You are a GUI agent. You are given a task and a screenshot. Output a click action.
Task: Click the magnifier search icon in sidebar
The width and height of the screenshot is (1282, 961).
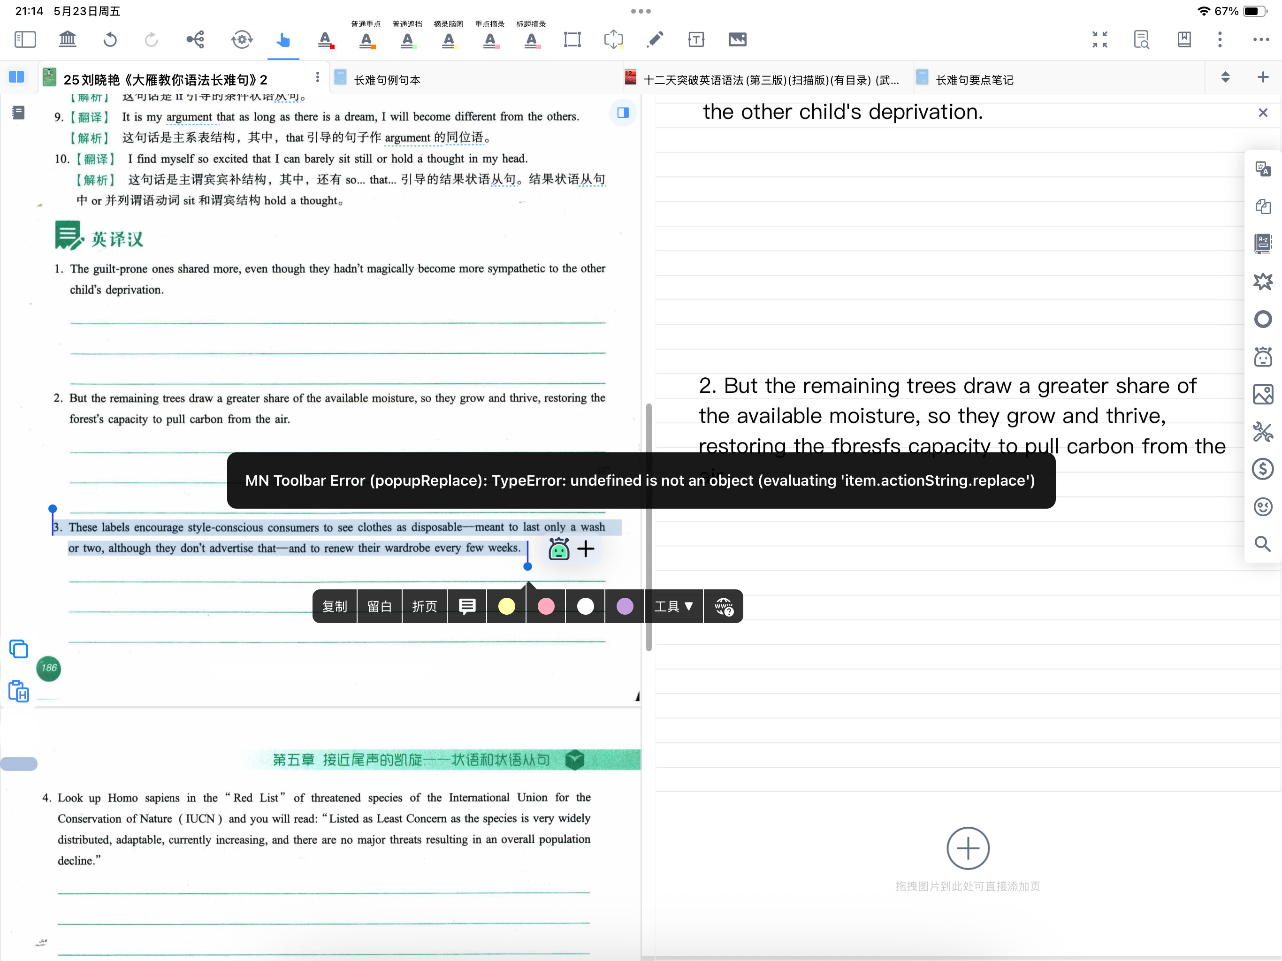click(x=1262, y=544)
